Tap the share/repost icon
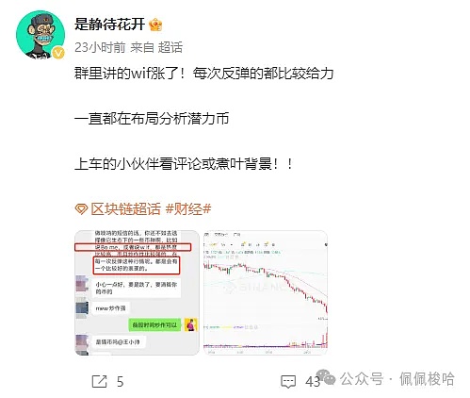470x398 pixels. 100,381
